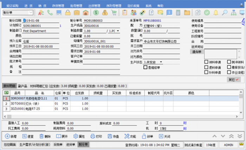Click the 存盘 save disk button
This screenshot has height=150, width=246.
112,136
